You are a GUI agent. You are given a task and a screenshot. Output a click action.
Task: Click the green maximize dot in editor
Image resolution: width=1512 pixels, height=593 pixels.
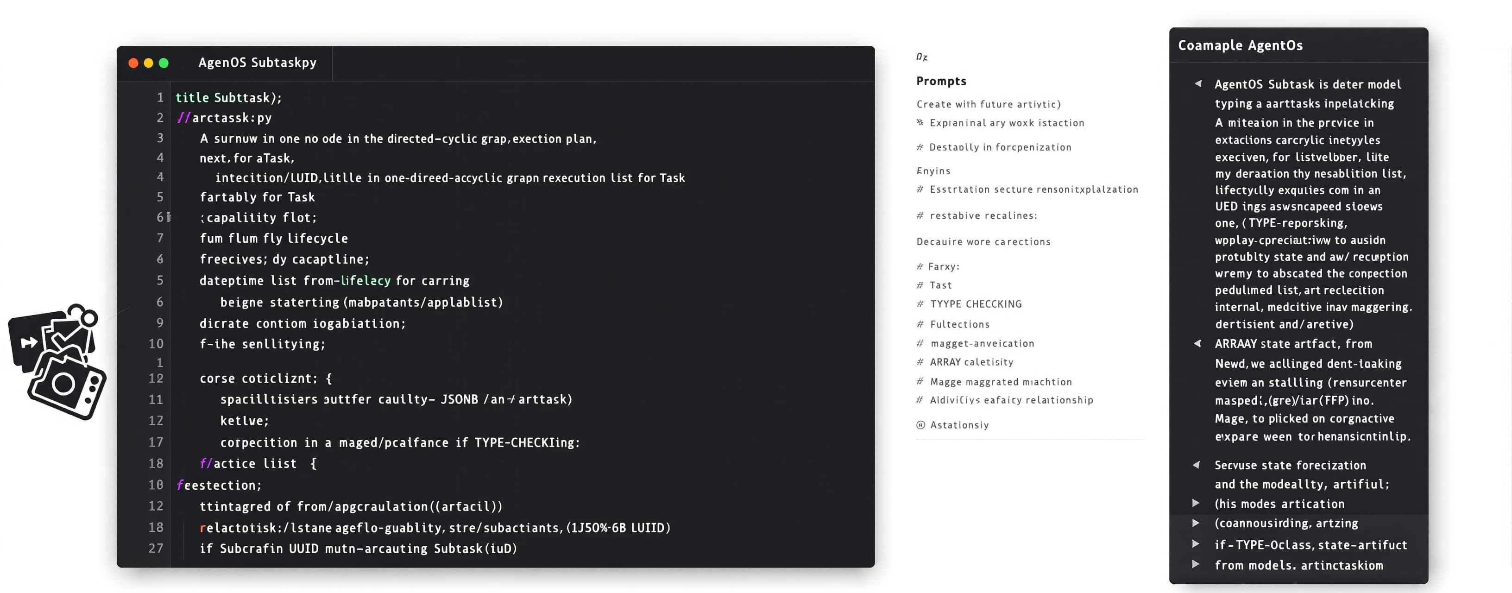[164, 63]
